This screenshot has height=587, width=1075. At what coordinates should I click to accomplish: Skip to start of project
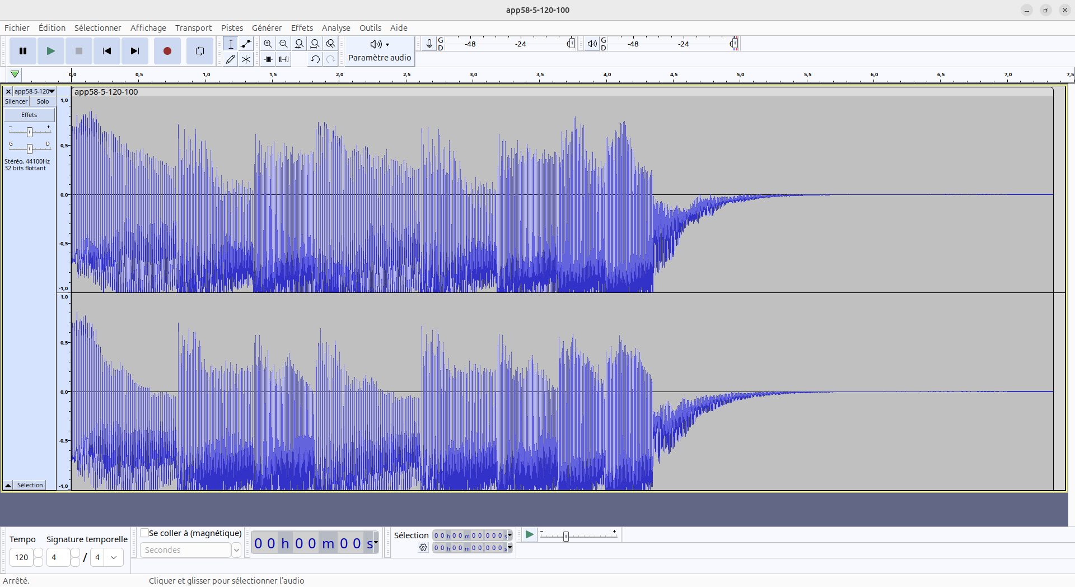tap(106, 51)
